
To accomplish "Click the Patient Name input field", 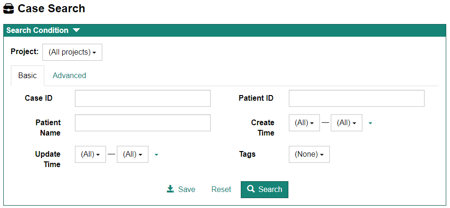I will pos(142,123).
